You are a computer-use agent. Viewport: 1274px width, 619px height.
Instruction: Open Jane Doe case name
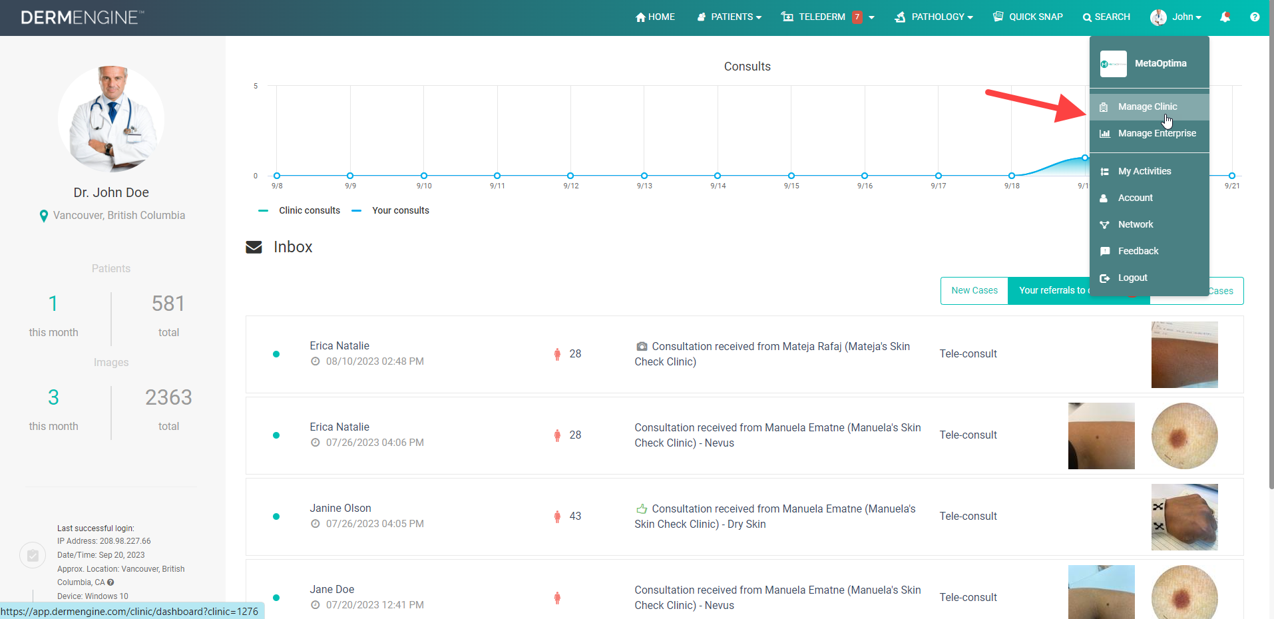(332, 590)
